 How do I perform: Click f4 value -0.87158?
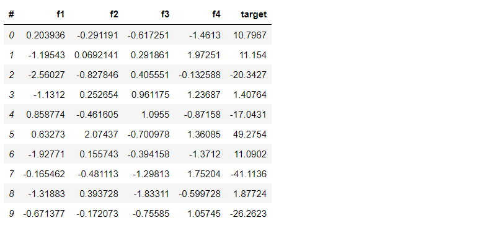pos(202,115)
